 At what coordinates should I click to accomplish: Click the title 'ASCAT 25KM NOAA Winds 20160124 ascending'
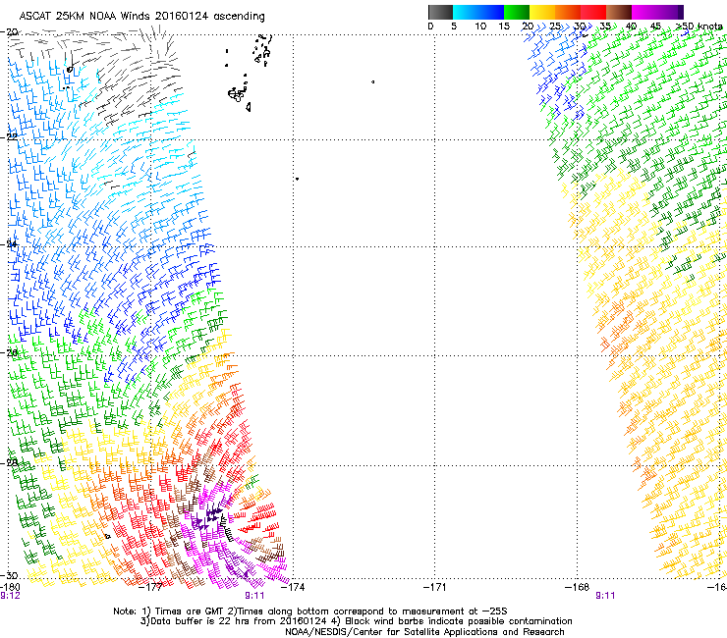coord(141,17)
